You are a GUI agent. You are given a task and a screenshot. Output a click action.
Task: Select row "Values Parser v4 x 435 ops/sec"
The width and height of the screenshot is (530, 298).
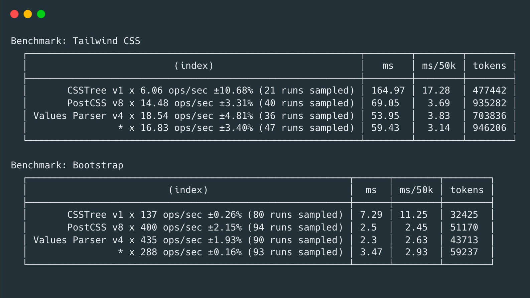pyautogui.click(x=259, y=240)
